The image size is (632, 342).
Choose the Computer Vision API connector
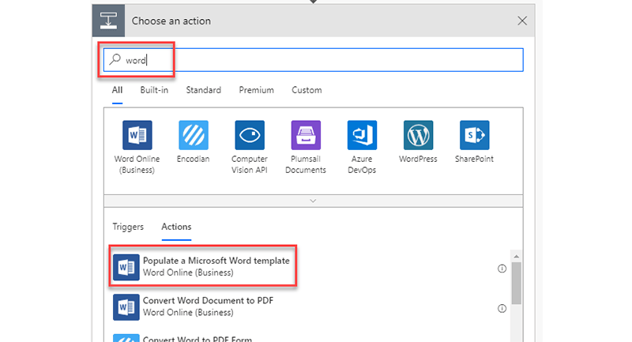coord(250,135)
